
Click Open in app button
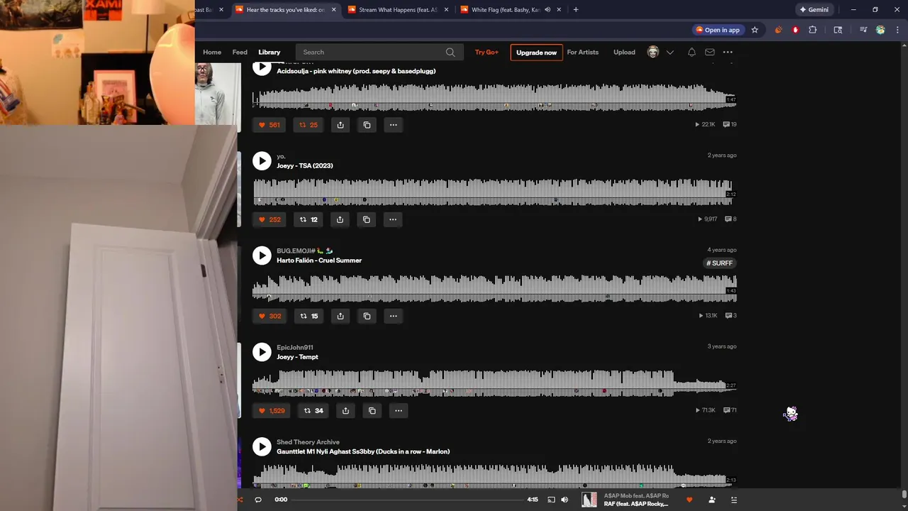[718, 30]
